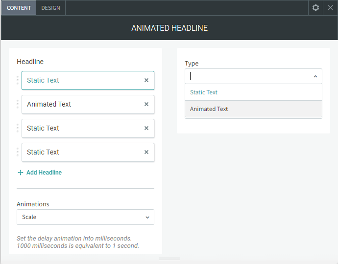The width and height of the screenshot is (338, 264).
Task: Click drag handle of last headline item
Action: (x=18, y=152)
